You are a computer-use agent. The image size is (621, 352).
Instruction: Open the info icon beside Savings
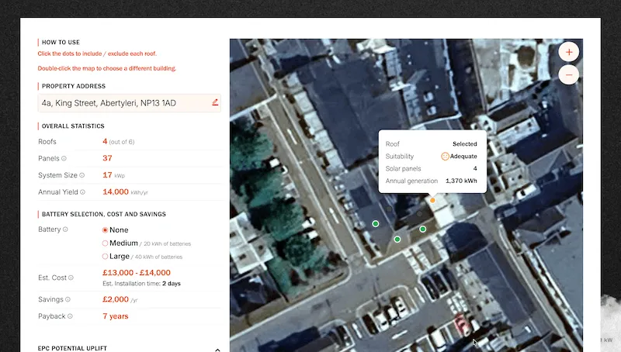[x=68, y=299]
